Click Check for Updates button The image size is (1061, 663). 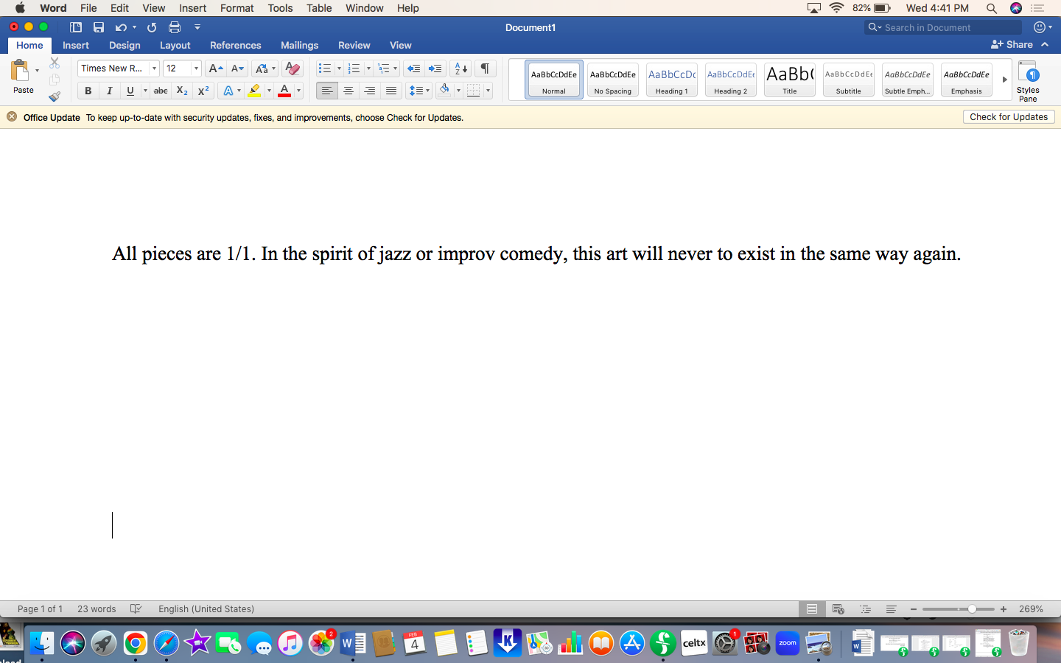click(x=1009, y=116)
